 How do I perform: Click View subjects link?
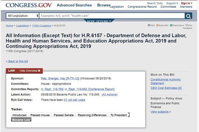click(x=161, y=112)
